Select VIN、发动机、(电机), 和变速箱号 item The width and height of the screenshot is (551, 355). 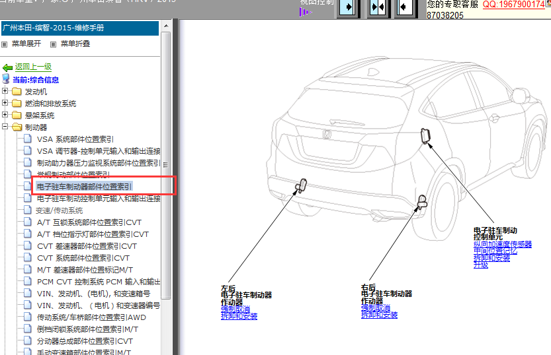pos(93,294)
